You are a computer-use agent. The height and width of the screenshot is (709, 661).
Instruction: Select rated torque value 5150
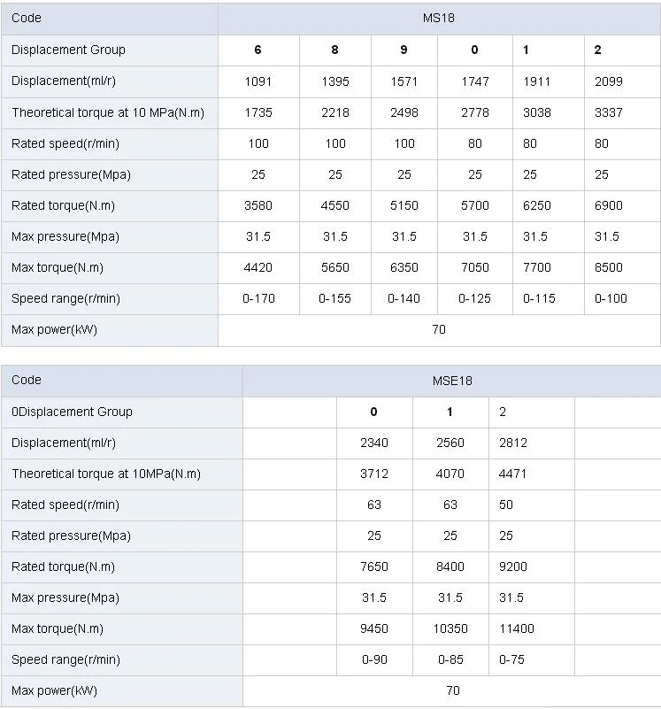[404, 205]
